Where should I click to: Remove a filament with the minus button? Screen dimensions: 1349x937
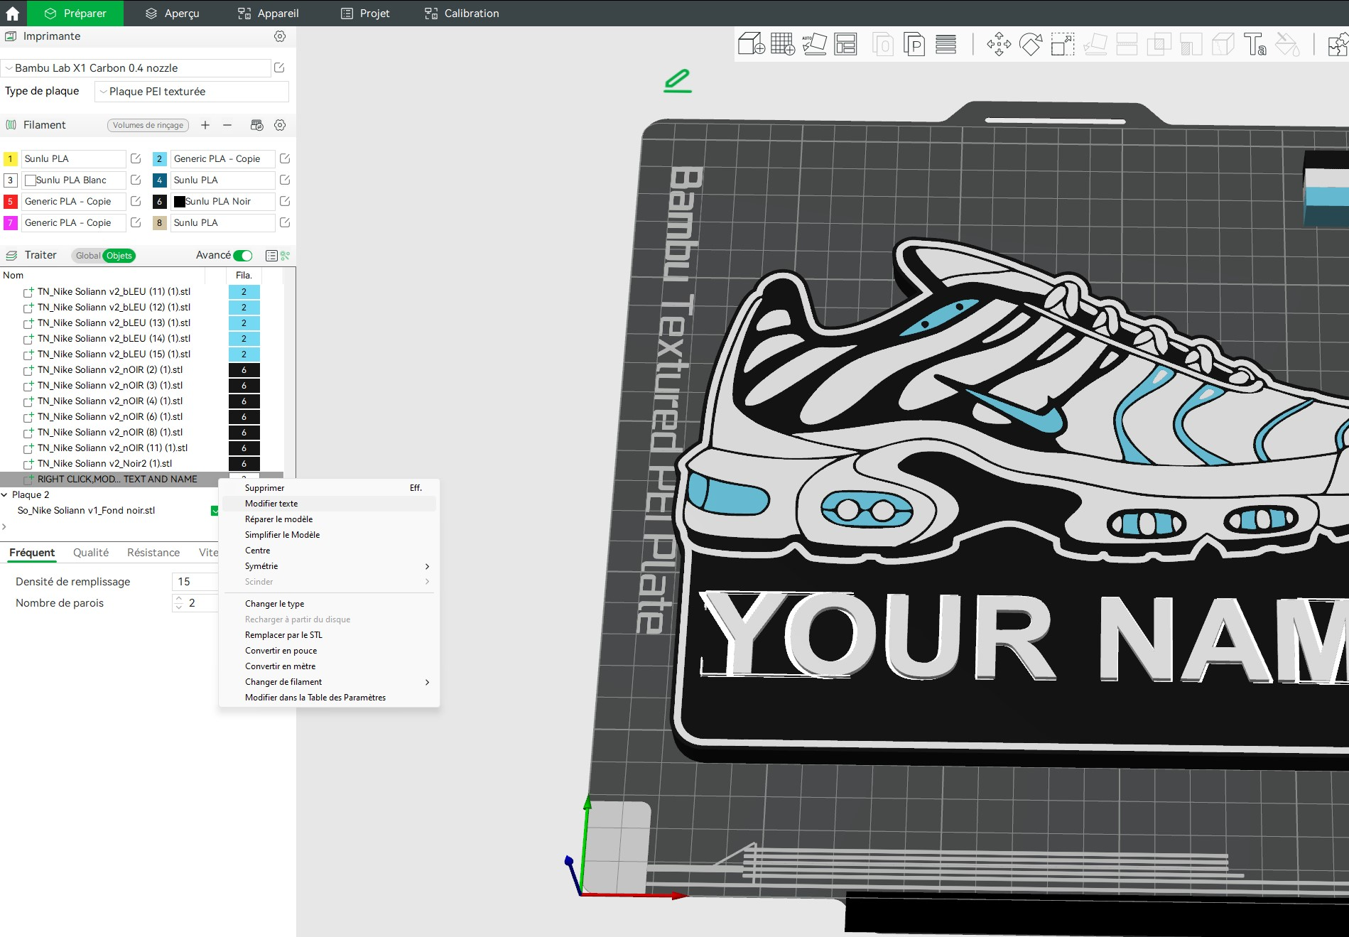click(227, 125)
